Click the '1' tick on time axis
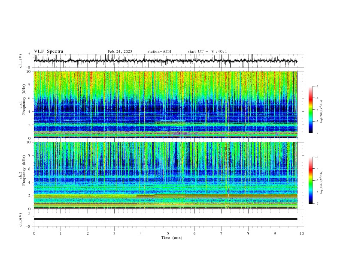 pyautogui.click(x=61, y=233)
